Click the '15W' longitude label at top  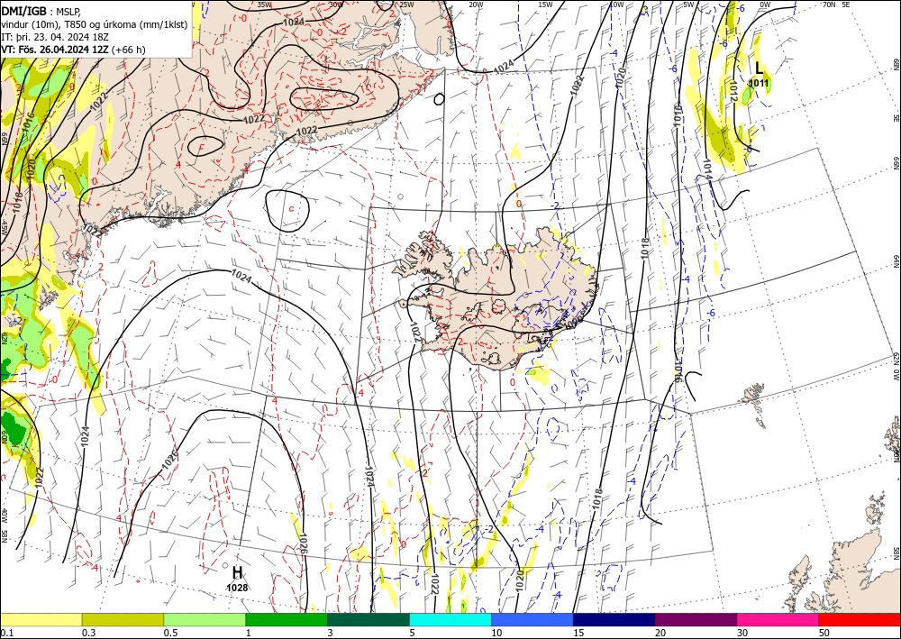click(x=546, y=5)
